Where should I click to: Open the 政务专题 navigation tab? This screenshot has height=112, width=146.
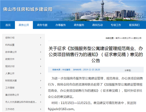coord(42,25)
